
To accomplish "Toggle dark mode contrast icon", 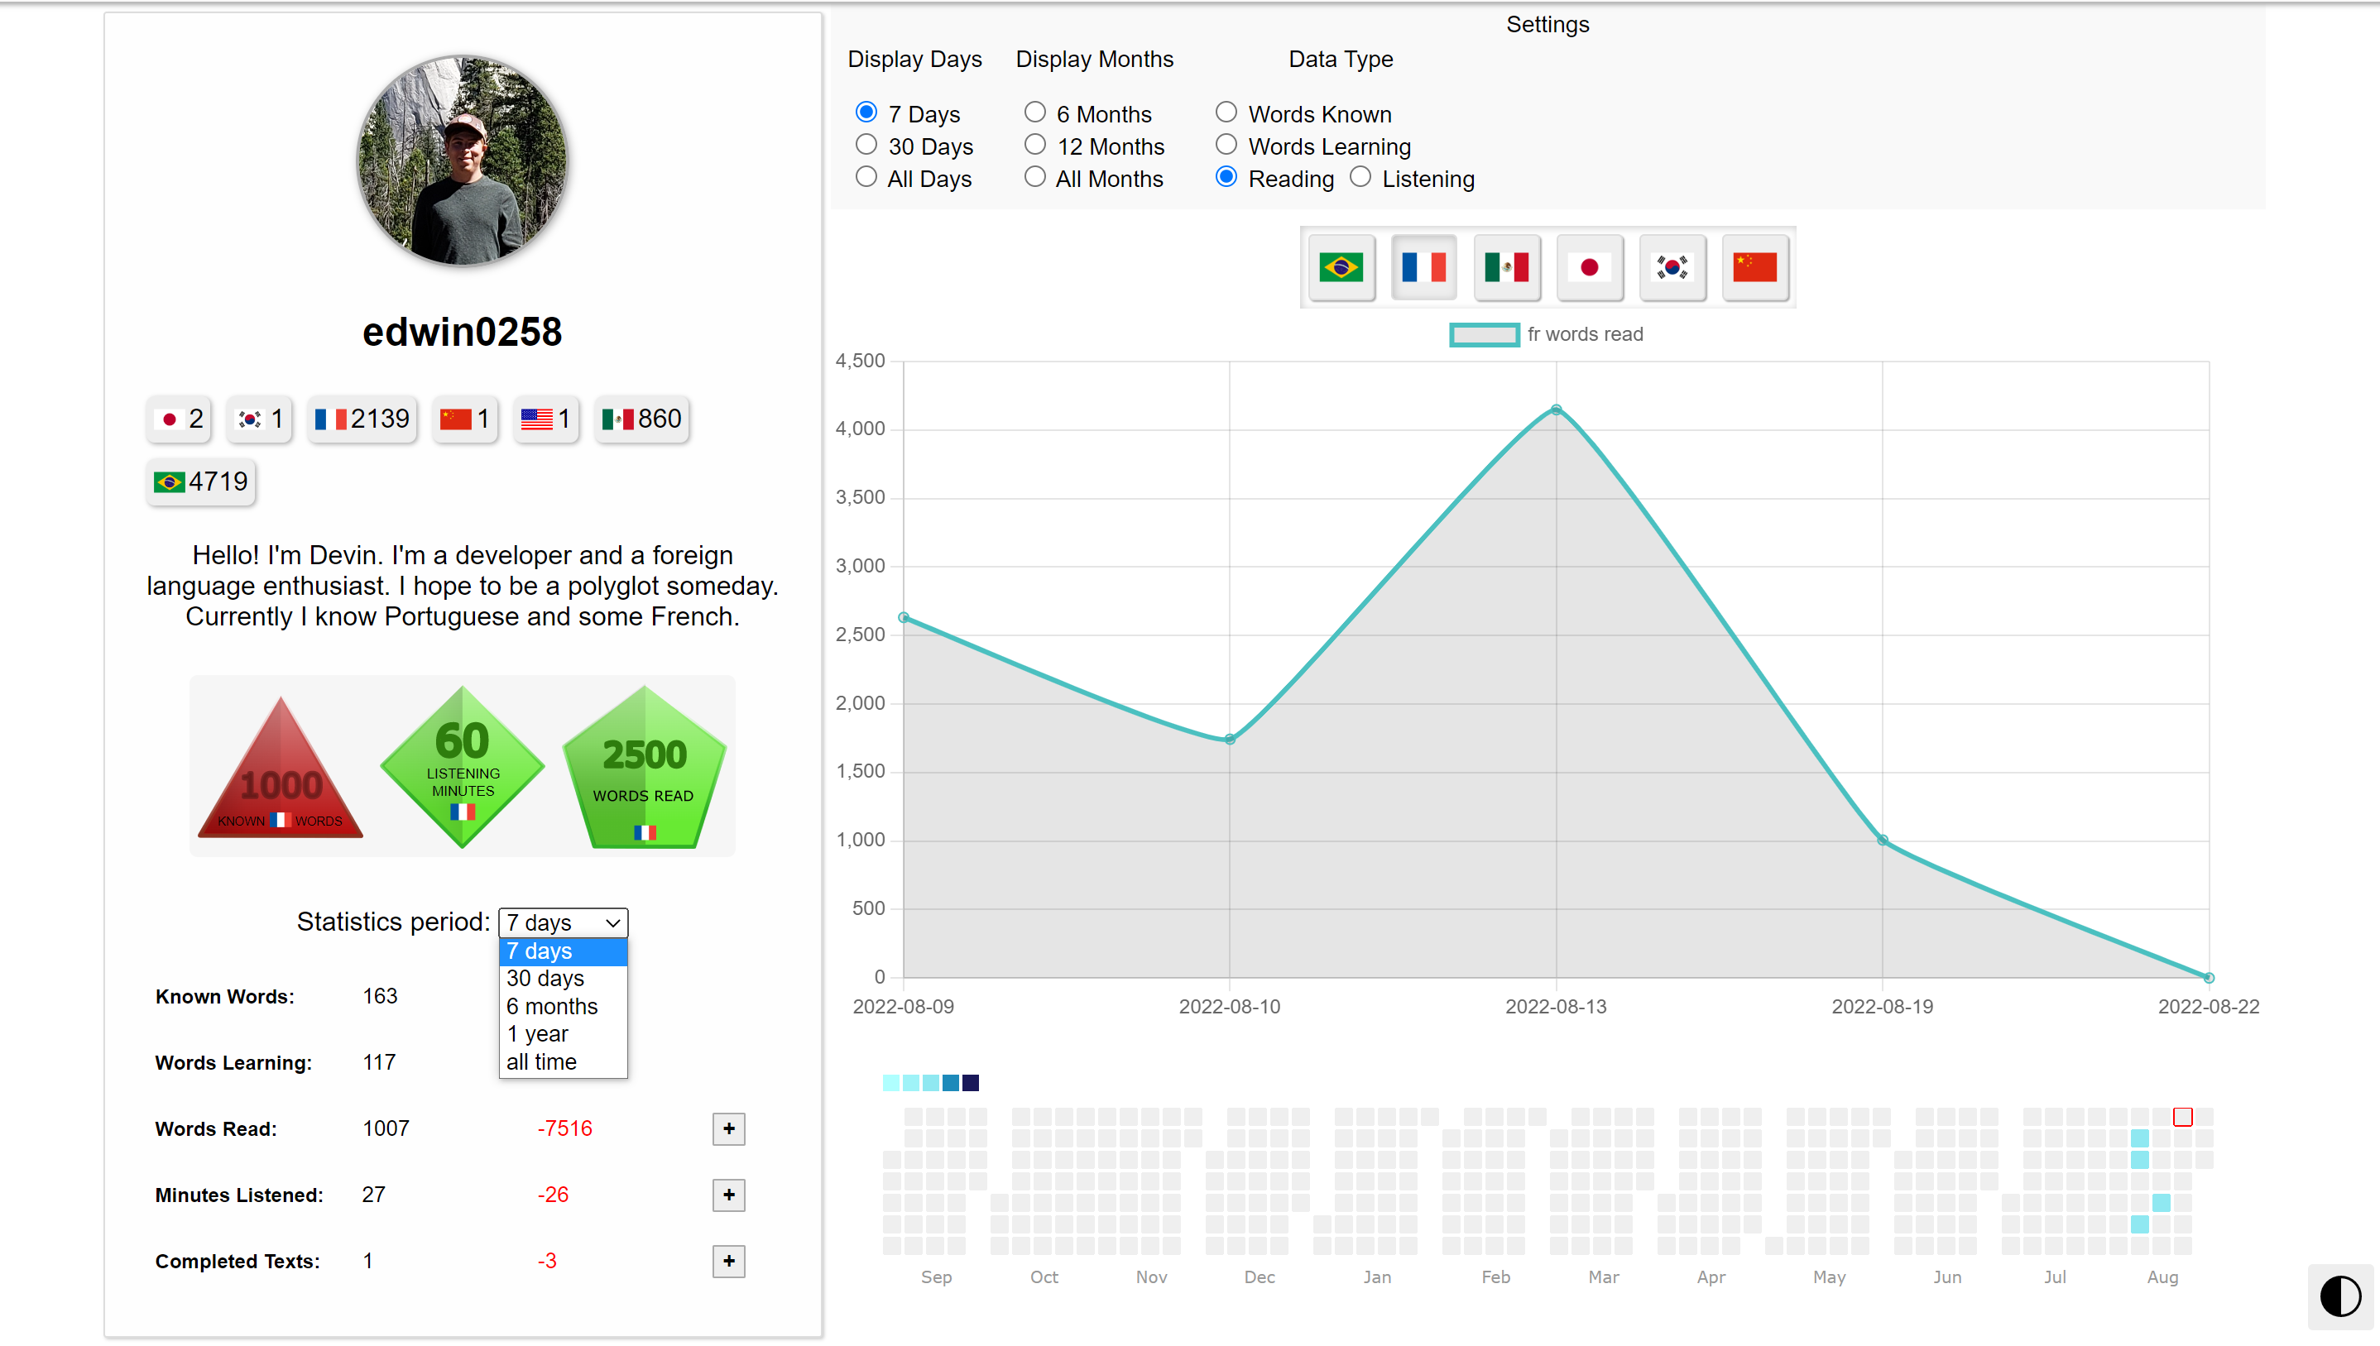I will point(2339,1296).
